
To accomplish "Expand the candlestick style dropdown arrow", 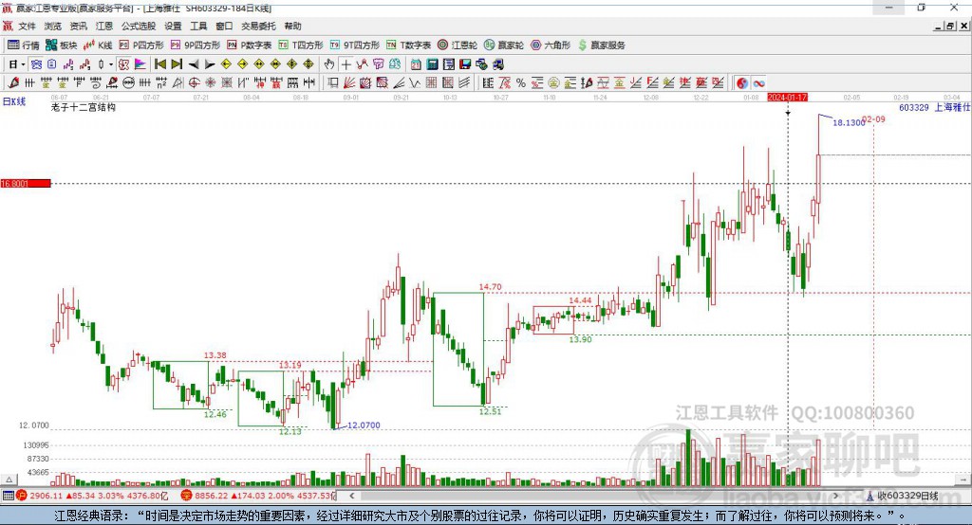I will (x=111, y=64).
